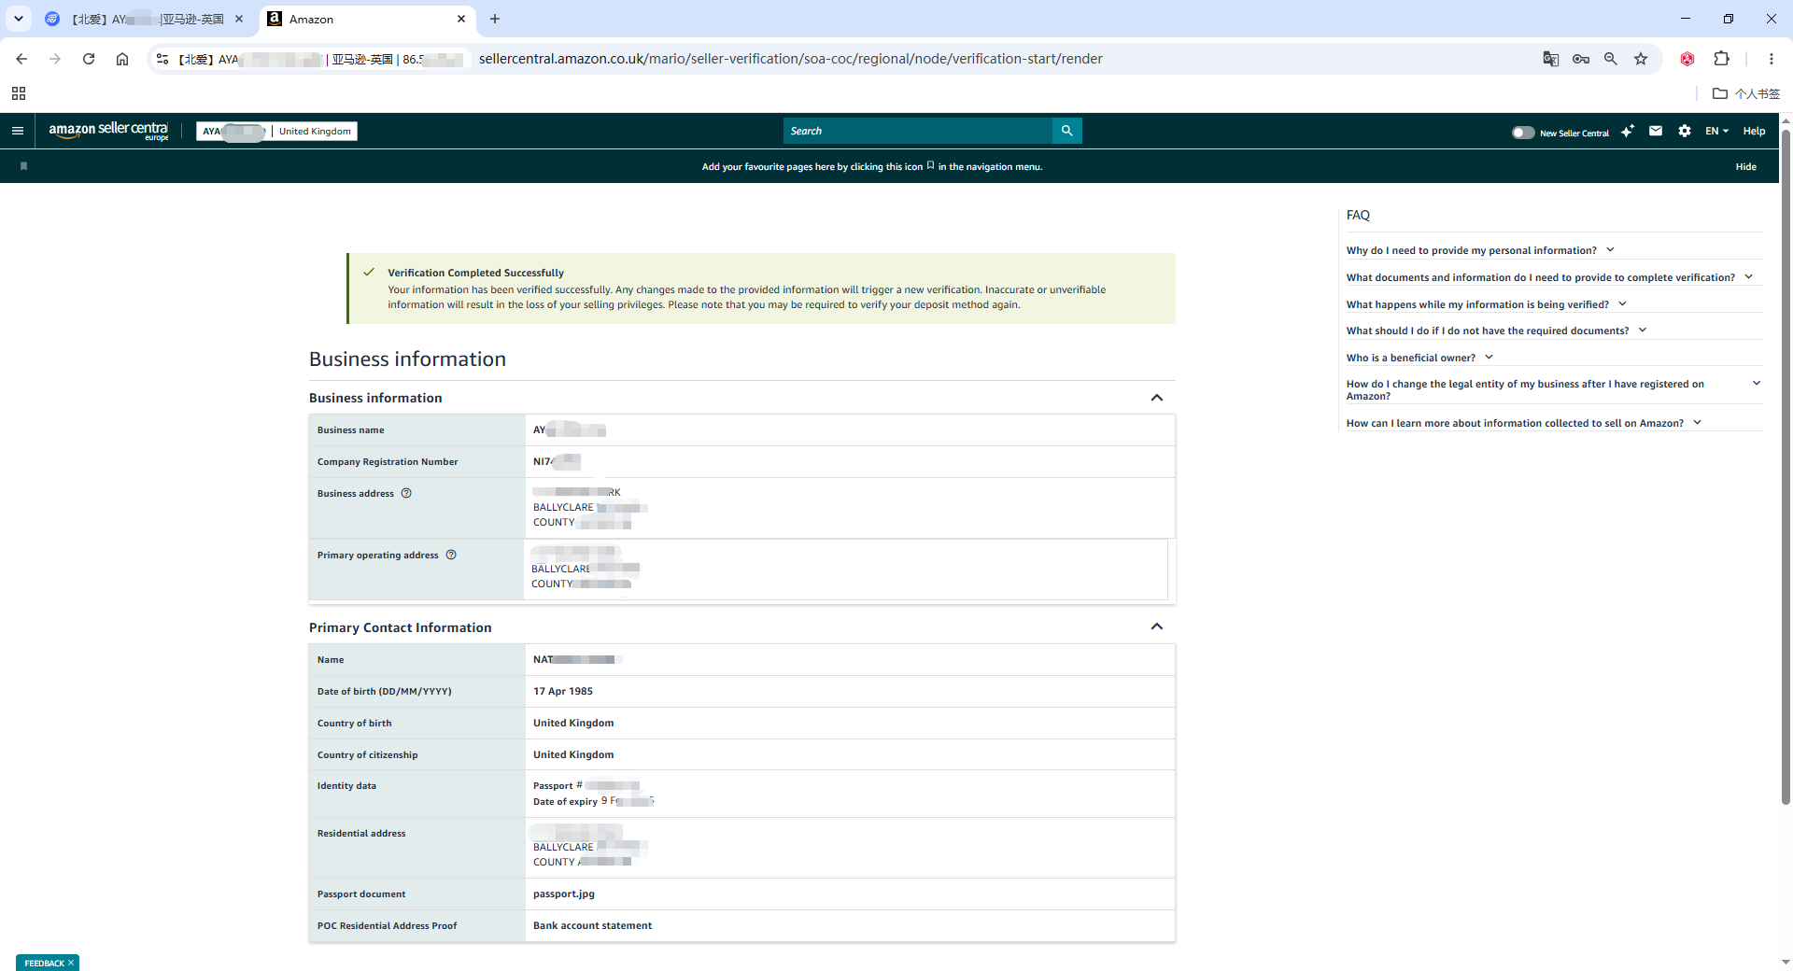Toggle the New Seller Central switch

point(1523,133)
